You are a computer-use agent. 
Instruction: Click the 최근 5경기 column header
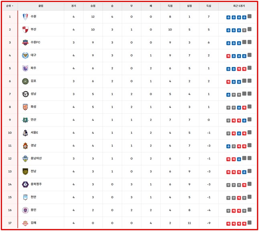239,6
